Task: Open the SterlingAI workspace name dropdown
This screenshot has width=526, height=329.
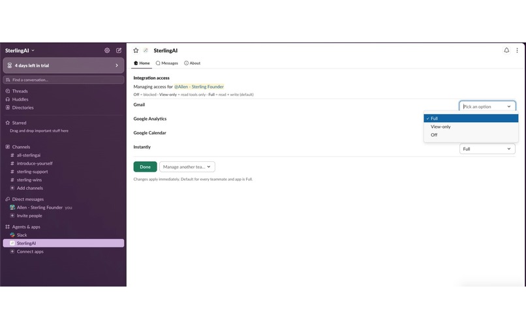Action: pyautogui.click(x=20, y=50)
